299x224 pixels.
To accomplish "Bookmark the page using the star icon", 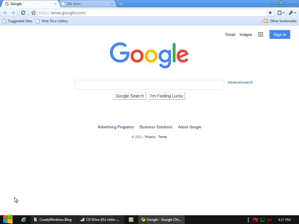I will [x=34, y=13].
